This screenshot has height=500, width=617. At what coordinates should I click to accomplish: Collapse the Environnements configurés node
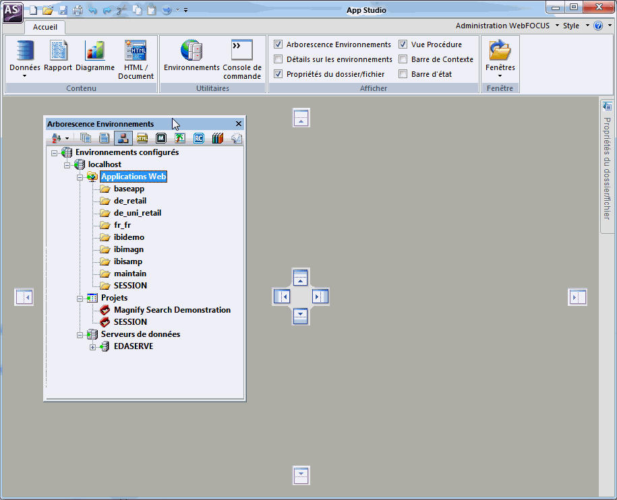coord(55,153)
